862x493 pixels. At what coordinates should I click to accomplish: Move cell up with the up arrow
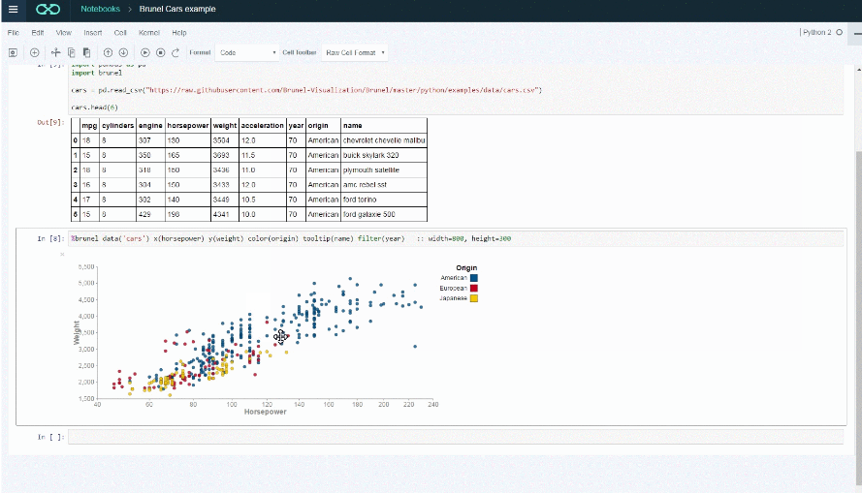coord(108,52)
